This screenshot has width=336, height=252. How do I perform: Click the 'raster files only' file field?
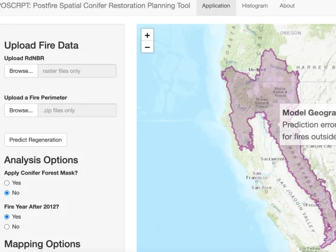[77, 71]
